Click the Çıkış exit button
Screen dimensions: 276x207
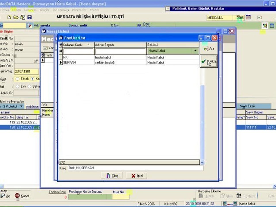pos(112,176)
